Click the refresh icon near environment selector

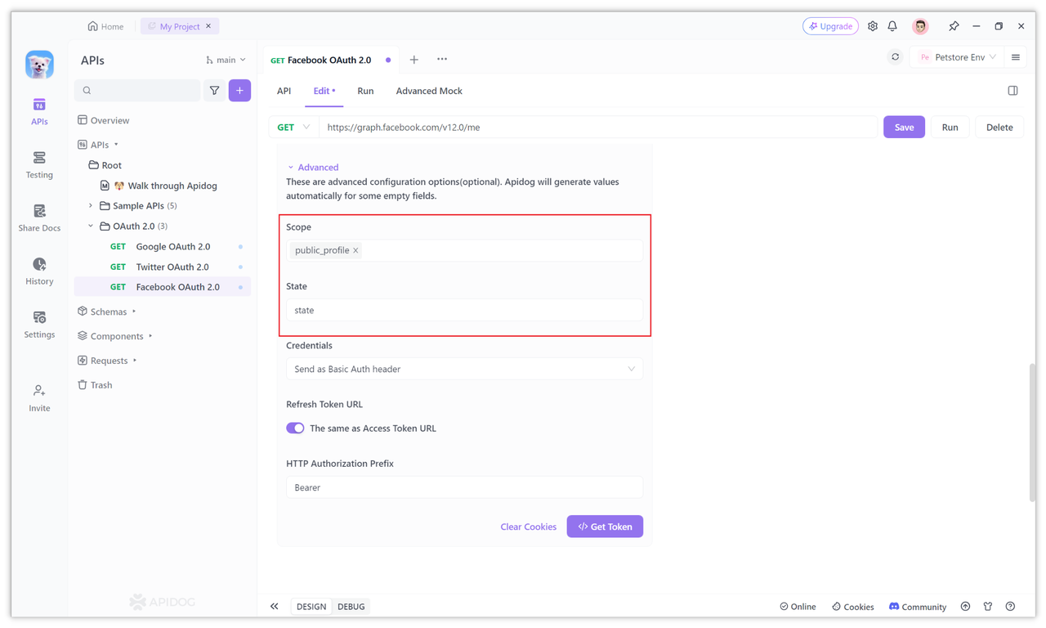[x=895, y=57]
